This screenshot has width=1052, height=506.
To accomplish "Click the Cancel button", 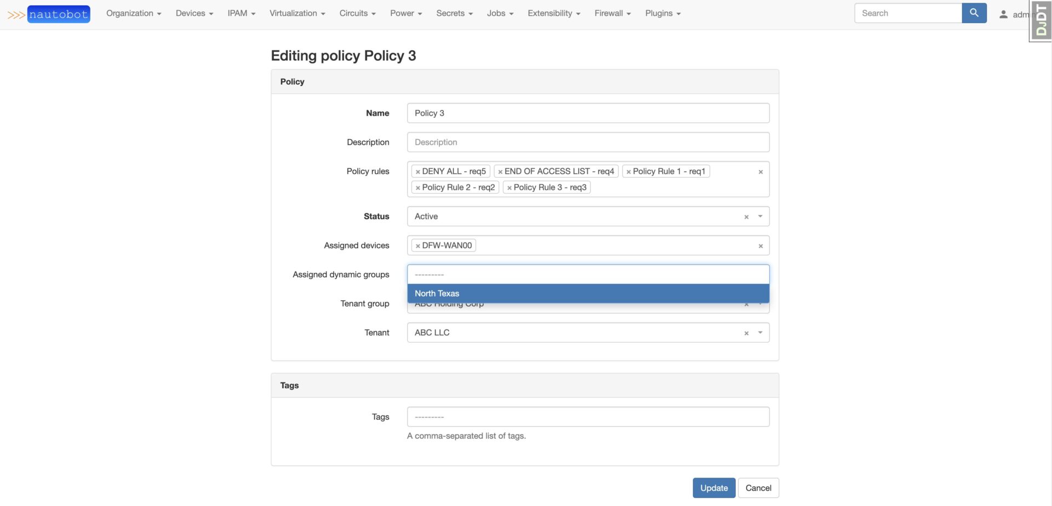I will click(758, 488).
